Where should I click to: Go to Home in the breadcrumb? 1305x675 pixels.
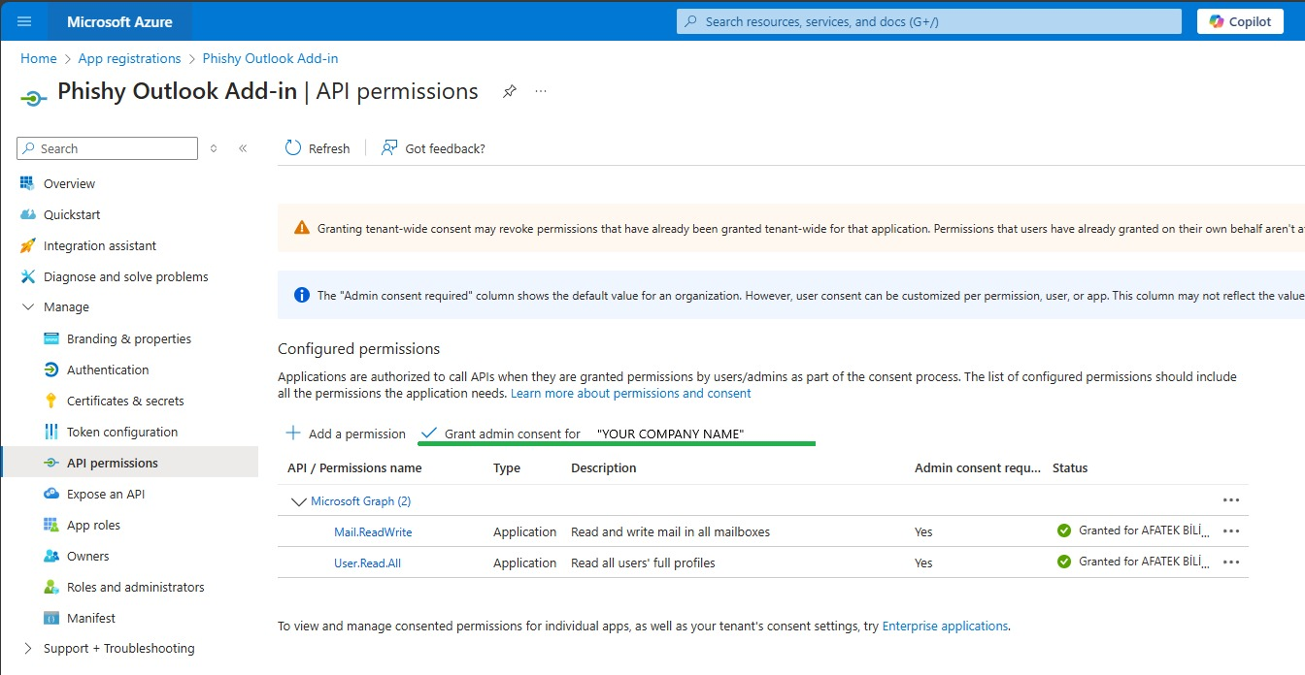coord(39,58)
